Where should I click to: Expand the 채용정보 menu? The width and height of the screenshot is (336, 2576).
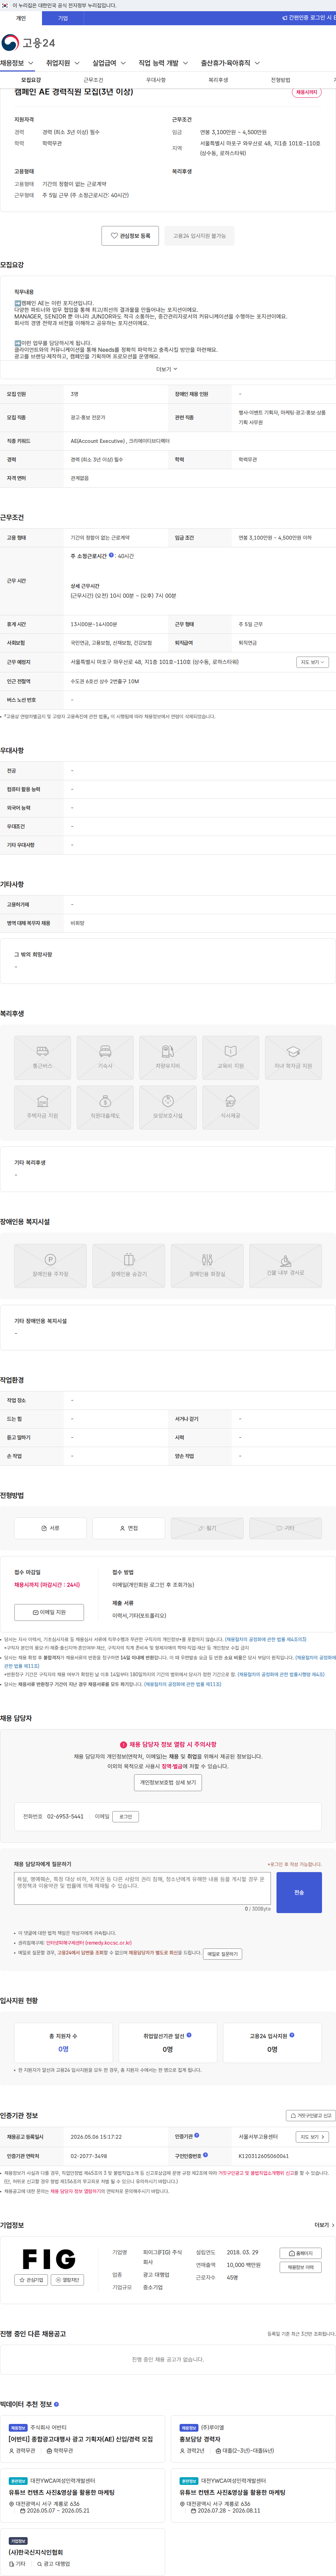pyautogui.click(x=17, y=63)
